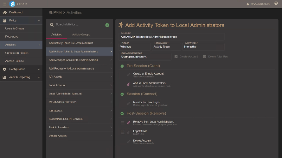The height and width of the screenshot is (158, 282).
Task: Open Login Account dropdown showing Activity Token
Action: tap(166, 47)
